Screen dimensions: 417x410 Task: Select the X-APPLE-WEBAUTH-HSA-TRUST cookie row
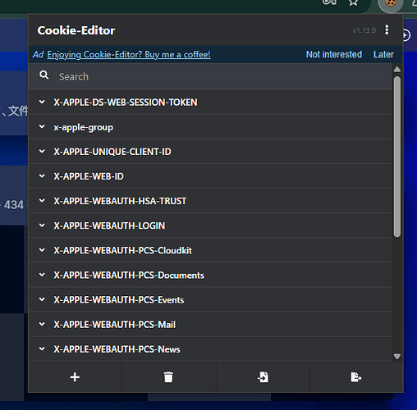(x=210, y=201)
